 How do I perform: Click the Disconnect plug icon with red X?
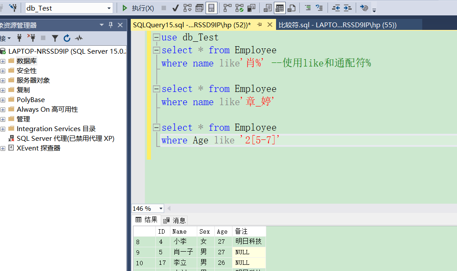click(31, 38)
